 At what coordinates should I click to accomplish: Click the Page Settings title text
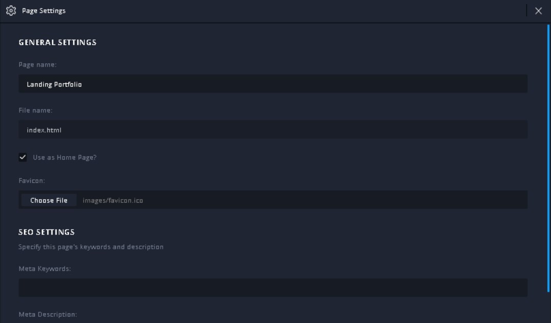click(44, 11)
